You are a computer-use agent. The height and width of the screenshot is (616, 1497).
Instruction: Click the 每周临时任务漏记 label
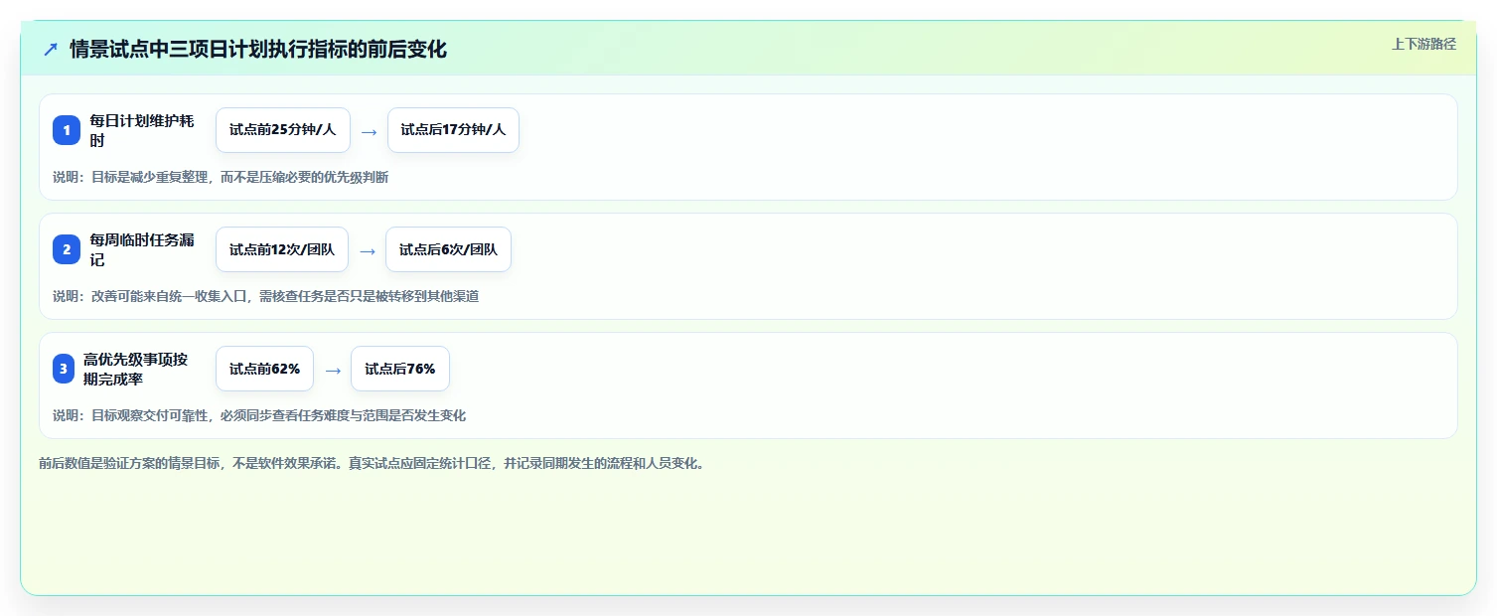point(142,249)
